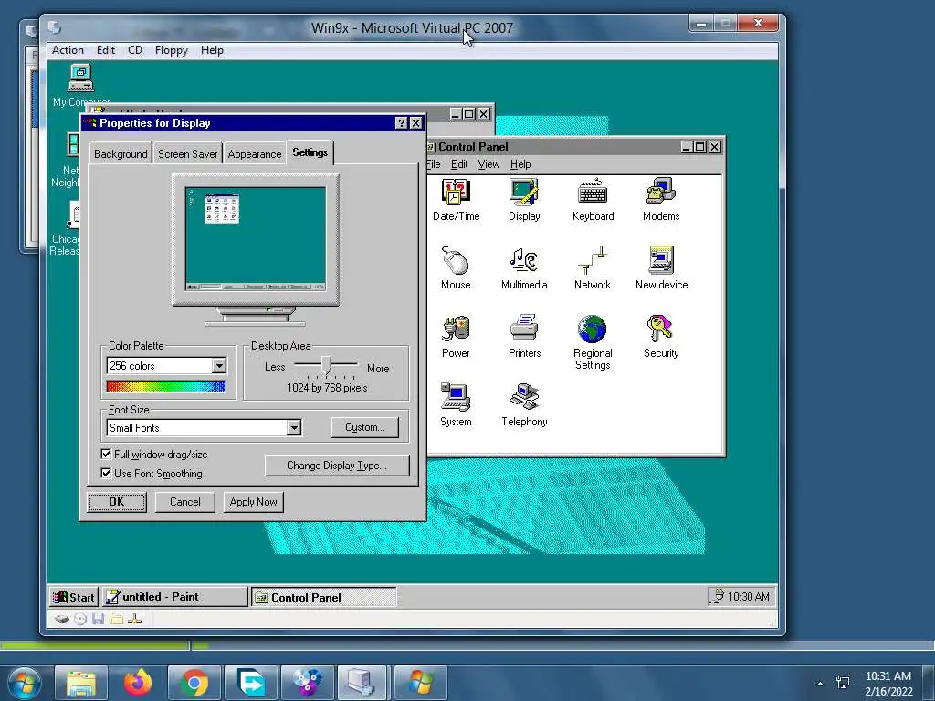Image resolution: width=935 pixels, height=701 pixels.
Task: Click the power plug tray icon in guest taskbar
Action: [x=716, y=596]
